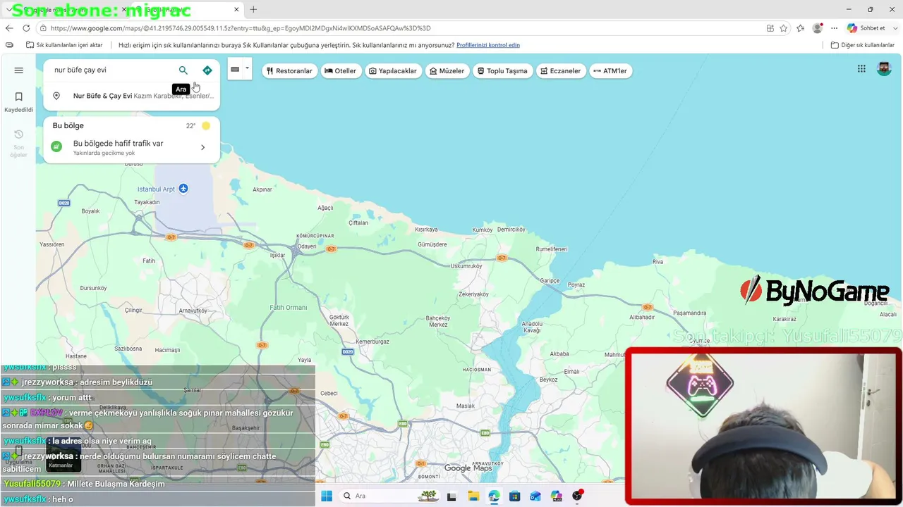The height and width of the screenshot is (507, 903).
Task: Open Task View on the taskbar
Action: (451, 496)
